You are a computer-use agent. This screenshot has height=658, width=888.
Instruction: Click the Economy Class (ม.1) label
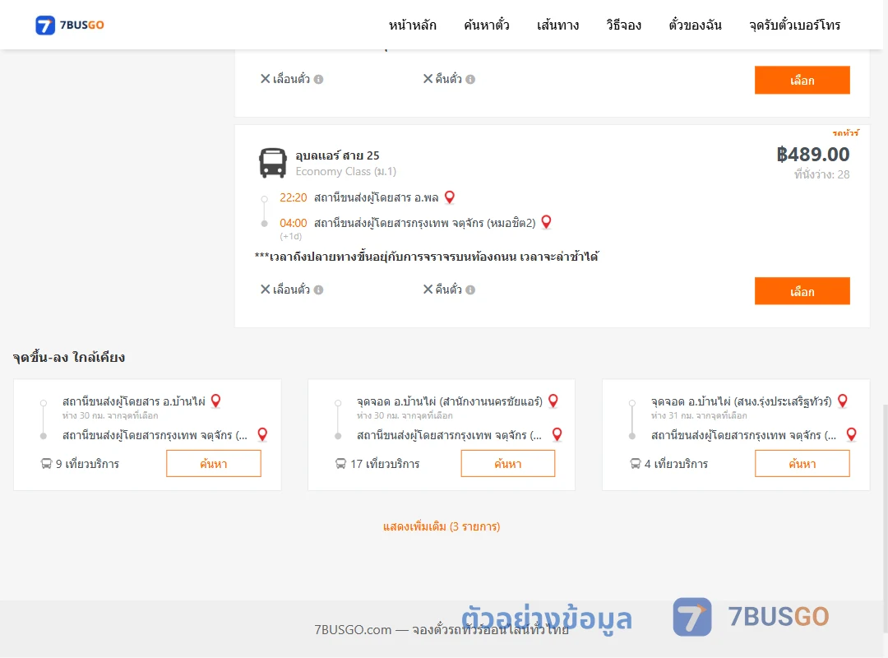(345, 171)
